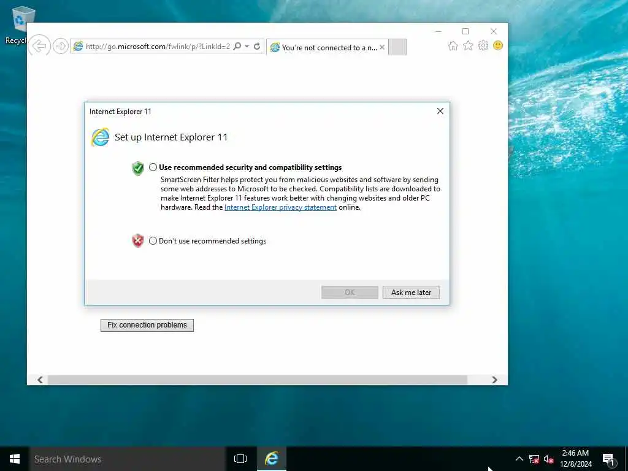Close the Internet Explorer browser window

point(494,31)
